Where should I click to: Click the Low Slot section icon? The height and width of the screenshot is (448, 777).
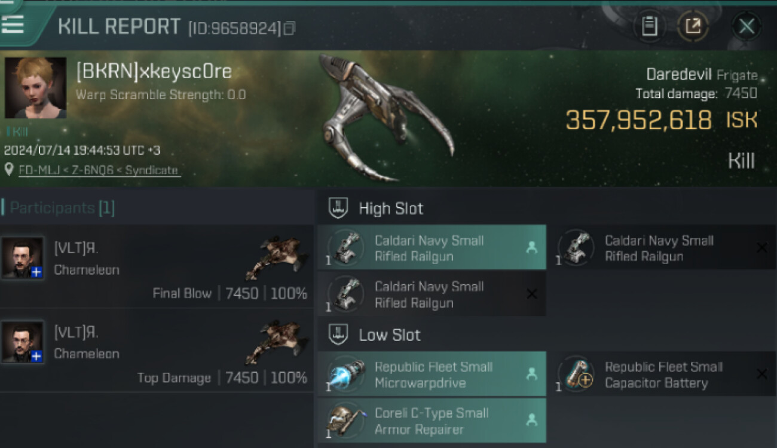point(338,335)
